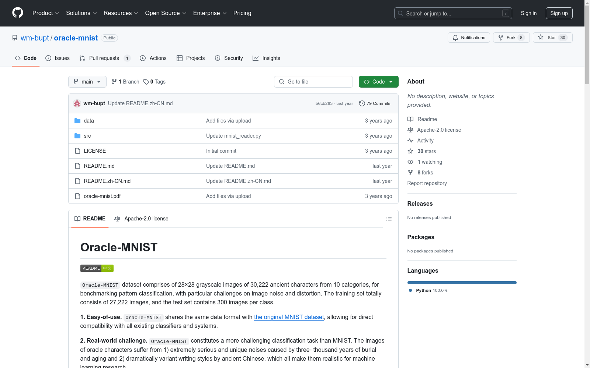
Task: Click the Packages heading
Action: pyautogui.click(x=421, y=237)
